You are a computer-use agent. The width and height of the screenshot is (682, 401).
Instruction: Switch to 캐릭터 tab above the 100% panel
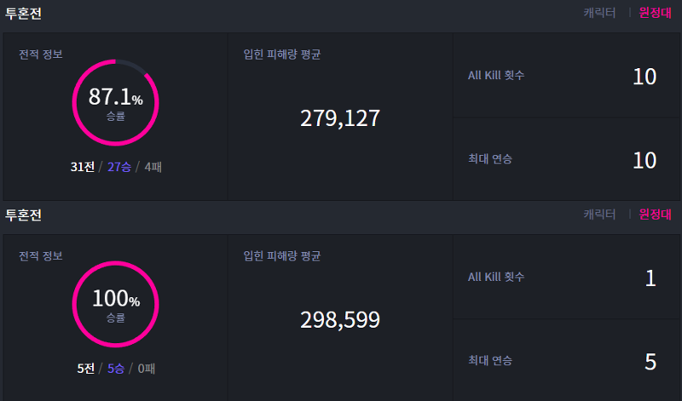(599, 215)
